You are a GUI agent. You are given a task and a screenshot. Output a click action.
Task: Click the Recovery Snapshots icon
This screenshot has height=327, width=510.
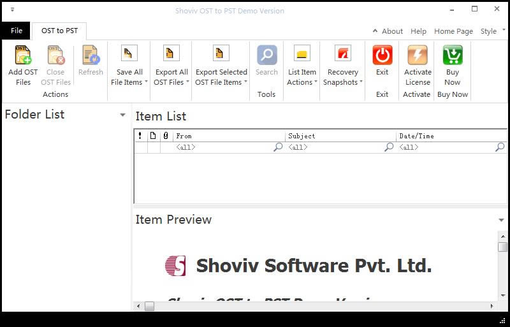coord(343,53)
